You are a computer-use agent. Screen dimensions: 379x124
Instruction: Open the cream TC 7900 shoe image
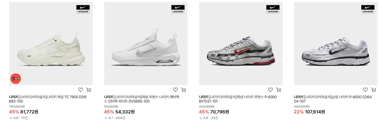click(51, 44)
